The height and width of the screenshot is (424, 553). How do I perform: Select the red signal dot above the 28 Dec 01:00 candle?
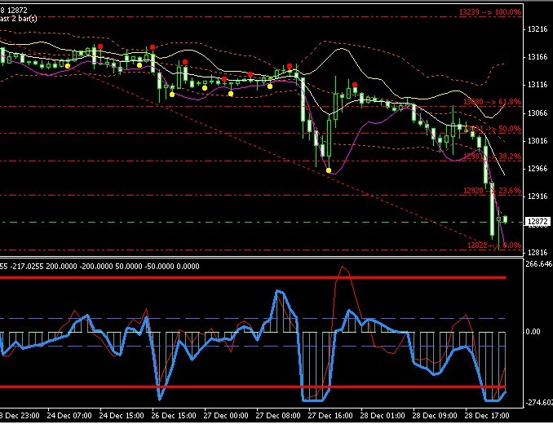pos(355,85)
